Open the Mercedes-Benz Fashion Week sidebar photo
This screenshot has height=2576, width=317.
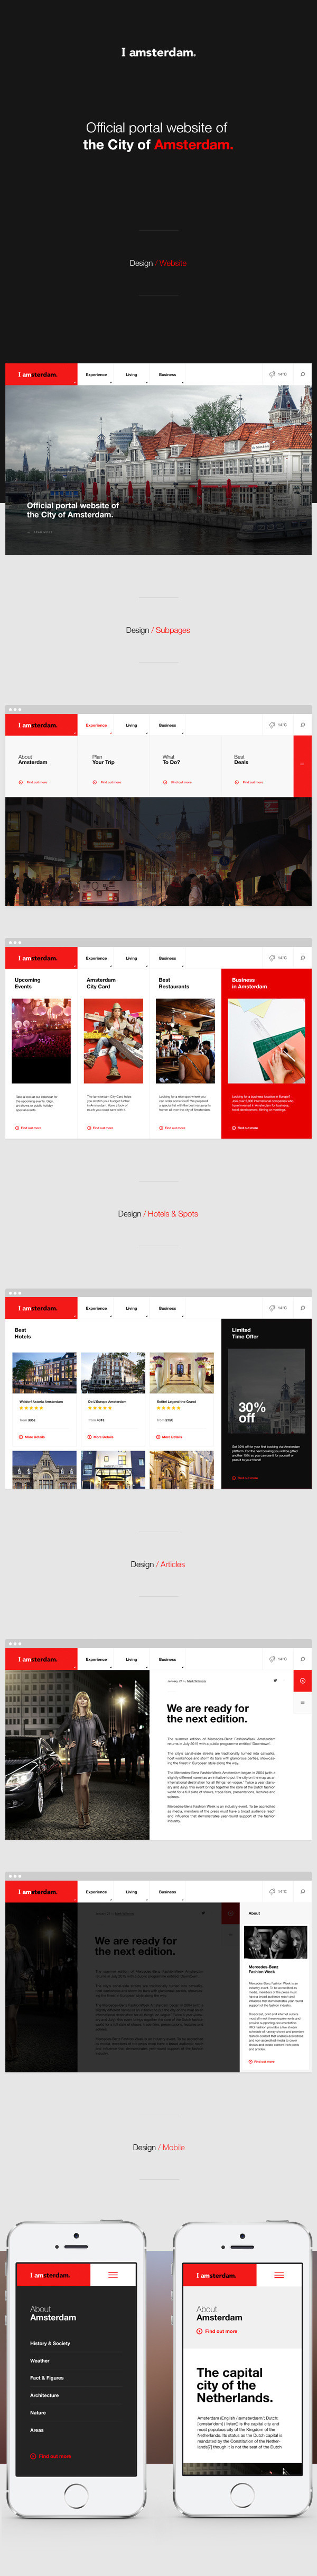point(275,1942)
